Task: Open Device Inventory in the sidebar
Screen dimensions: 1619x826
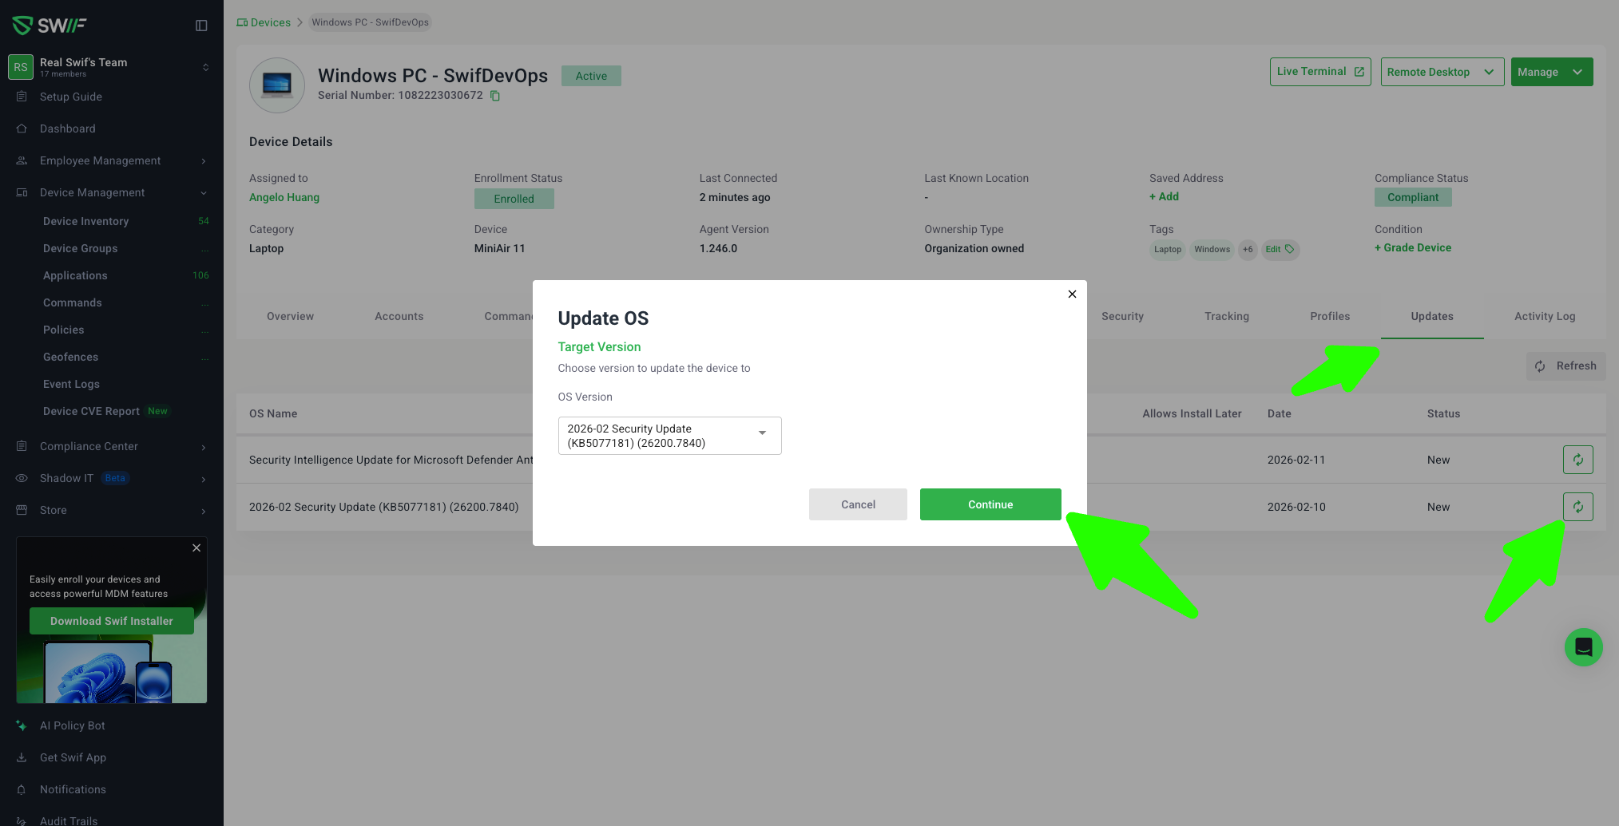Action: (x=85, y=221)
